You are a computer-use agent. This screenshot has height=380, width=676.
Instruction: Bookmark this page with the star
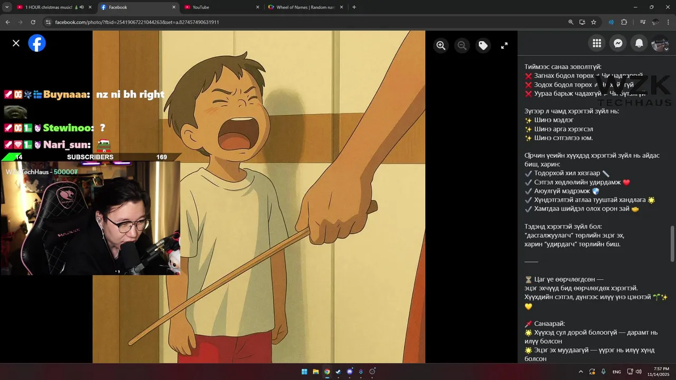click(594, 22)
